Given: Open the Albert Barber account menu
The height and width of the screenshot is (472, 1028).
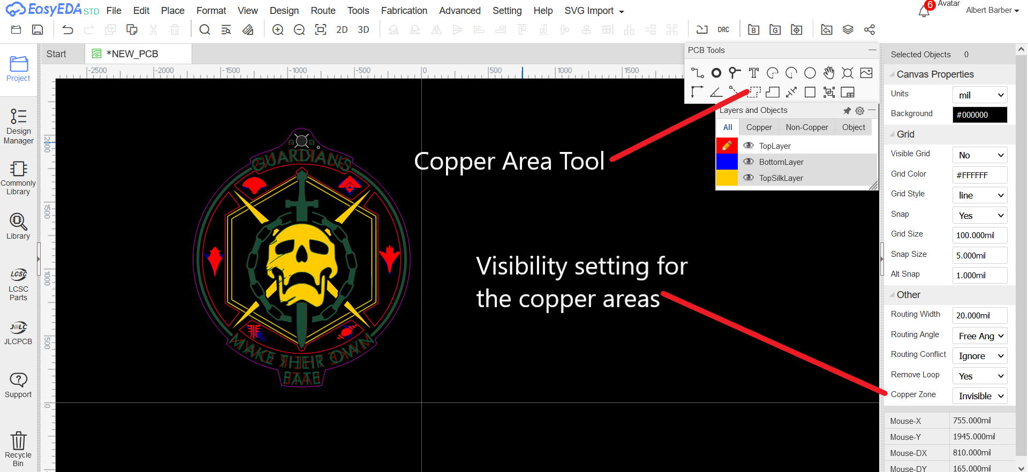Looking at the screenshot, I should click(992, 10).
